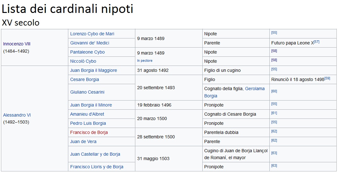The width and height of the screenshot is (338, 173).
Task: Click Francisco Lloris y de Borja link
Action: pos(96,167)
